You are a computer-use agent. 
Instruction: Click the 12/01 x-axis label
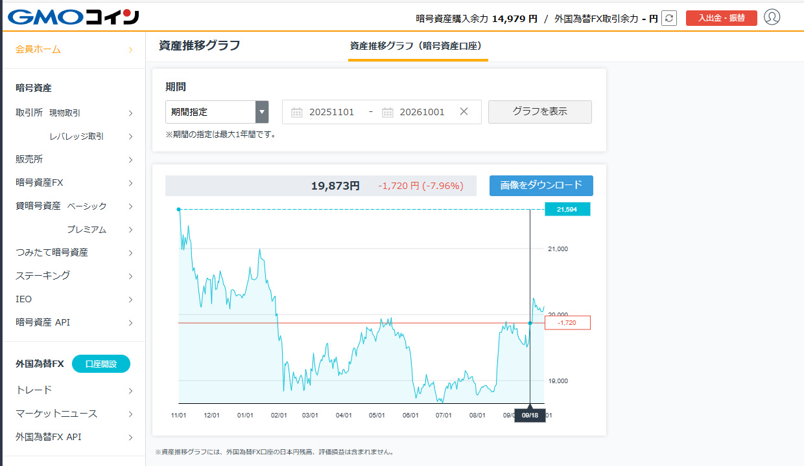pos(211,416)
